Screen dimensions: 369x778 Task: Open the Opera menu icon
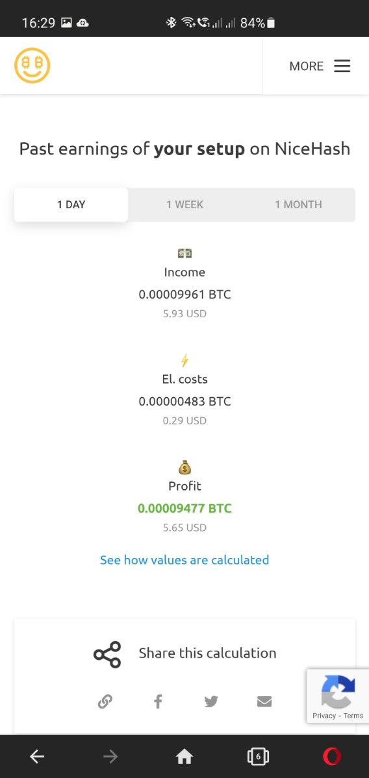point(332,756)
